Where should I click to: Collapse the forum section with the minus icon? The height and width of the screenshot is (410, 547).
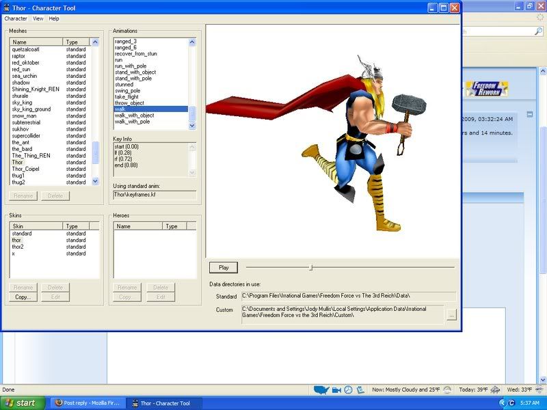(529, 114)
